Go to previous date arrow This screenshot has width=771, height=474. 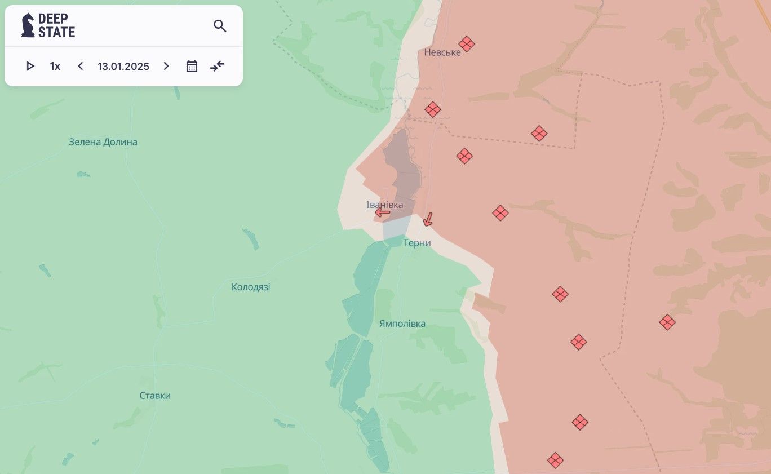[x=81, y=67]
